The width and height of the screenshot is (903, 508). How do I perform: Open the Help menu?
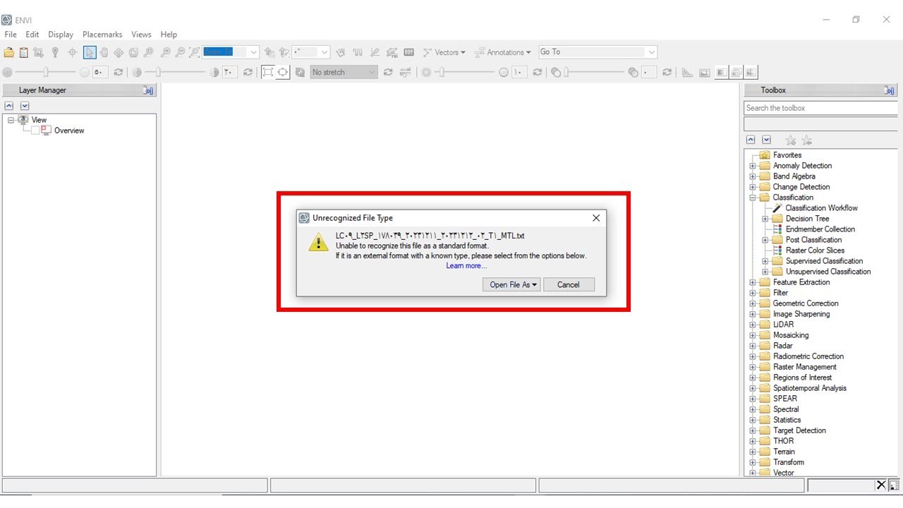169,34
